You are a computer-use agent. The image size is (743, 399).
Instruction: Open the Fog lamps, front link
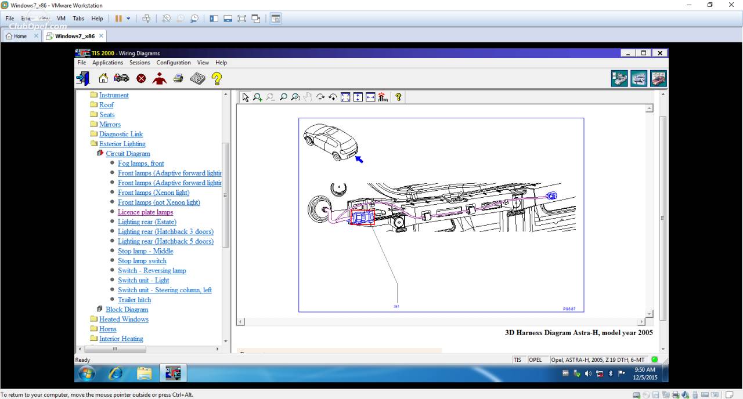click(x=141, y=164)
